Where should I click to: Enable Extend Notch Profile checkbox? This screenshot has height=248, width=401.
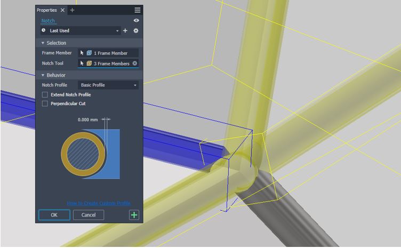[x=45, y=94]
